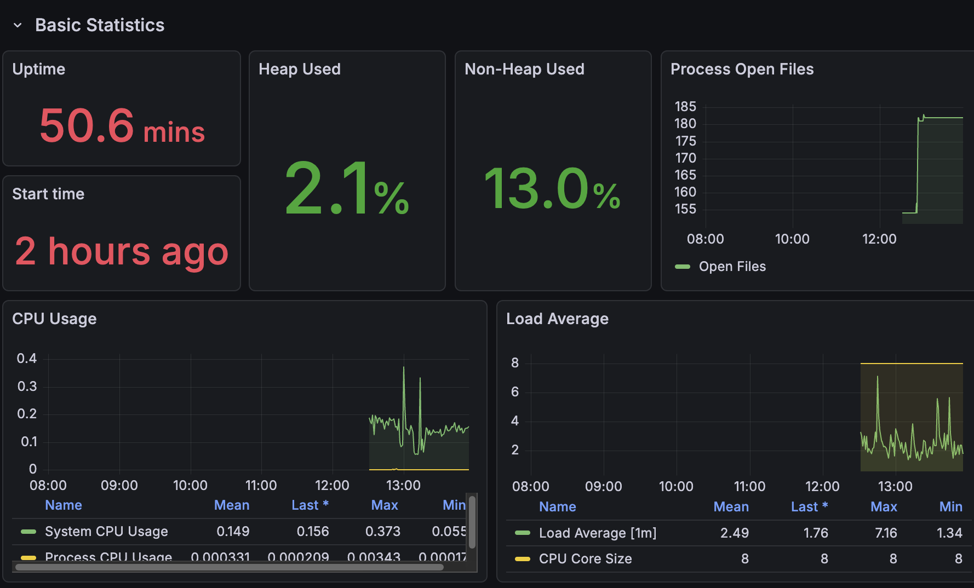Toggle the Open Files series legend label
The image size is (974, 588).
pyautogui.click(x=732, y=267)
